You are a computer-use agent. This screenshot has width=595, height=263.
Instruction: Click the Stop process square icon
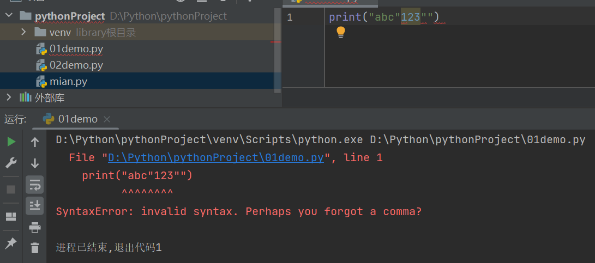point(11,189)
